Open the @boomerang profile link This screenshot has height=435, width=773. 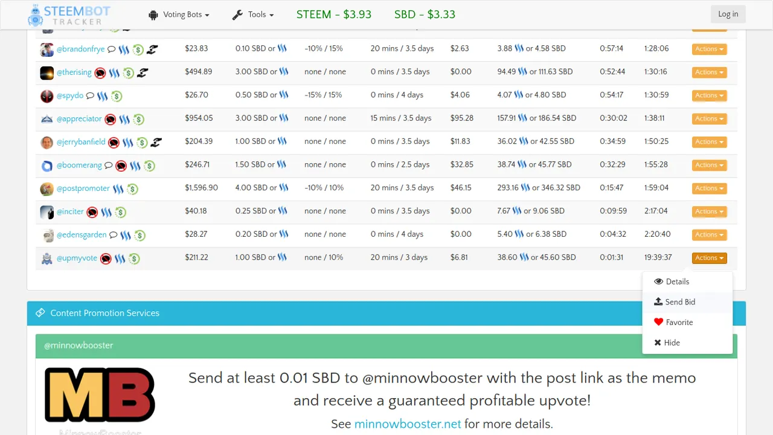pos(79,165)
